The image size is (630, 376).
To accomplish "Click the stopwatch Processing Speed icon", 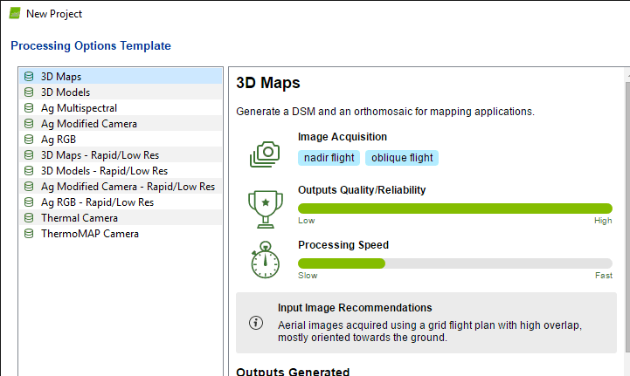I will 264,260.
